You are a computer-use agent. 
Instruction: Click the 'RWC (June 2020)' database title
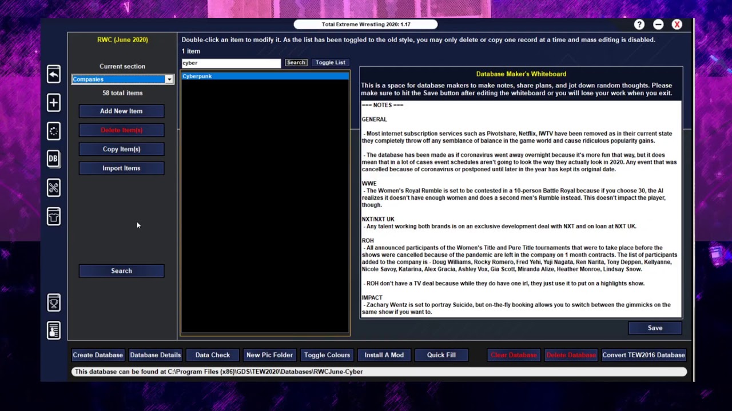[x=122, y=40]
